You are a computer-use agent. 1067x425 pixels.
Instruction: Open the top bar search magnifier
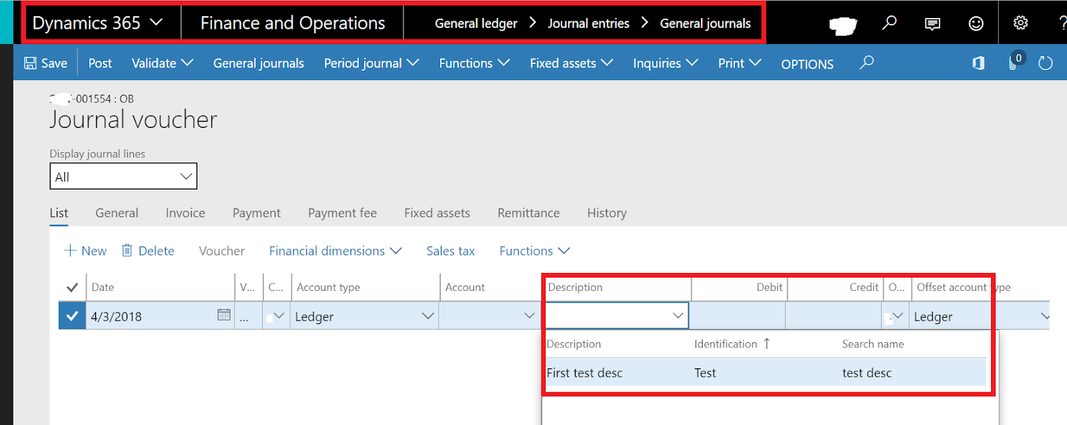coord(889,23)
